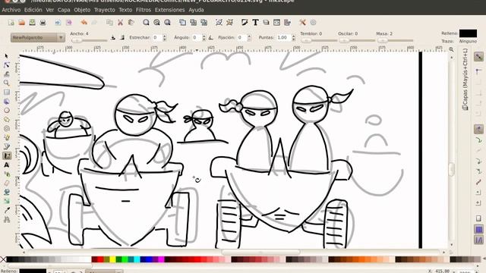This screenshot has width=486, height=273.
Task: Increase the Estrechar value stepper
Action: (x=165, y=36)
